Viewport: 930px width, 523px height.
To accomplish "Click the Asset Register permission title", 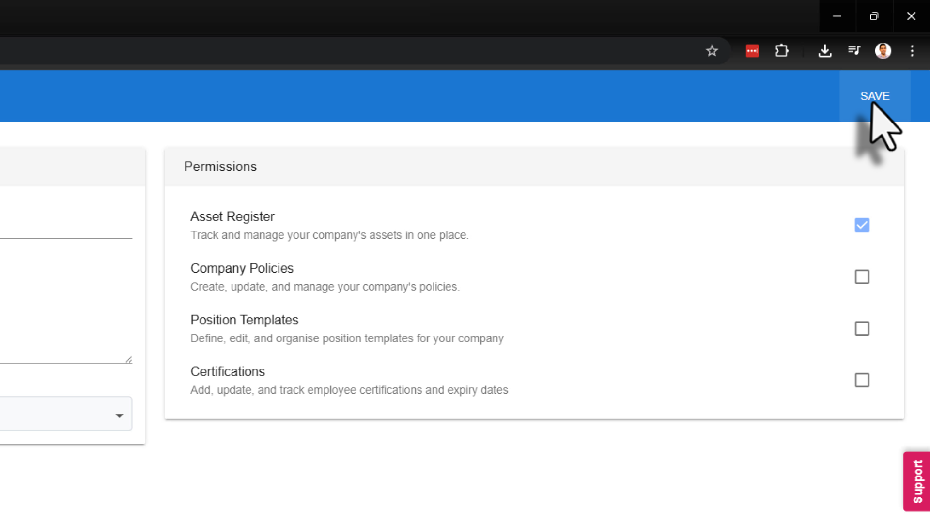I will (x=232, y=216).
